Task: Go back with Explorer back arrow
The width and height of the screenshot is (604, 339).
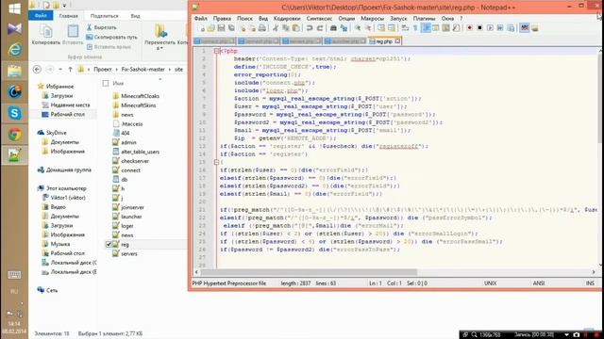Action: click(x=37, y=70)
